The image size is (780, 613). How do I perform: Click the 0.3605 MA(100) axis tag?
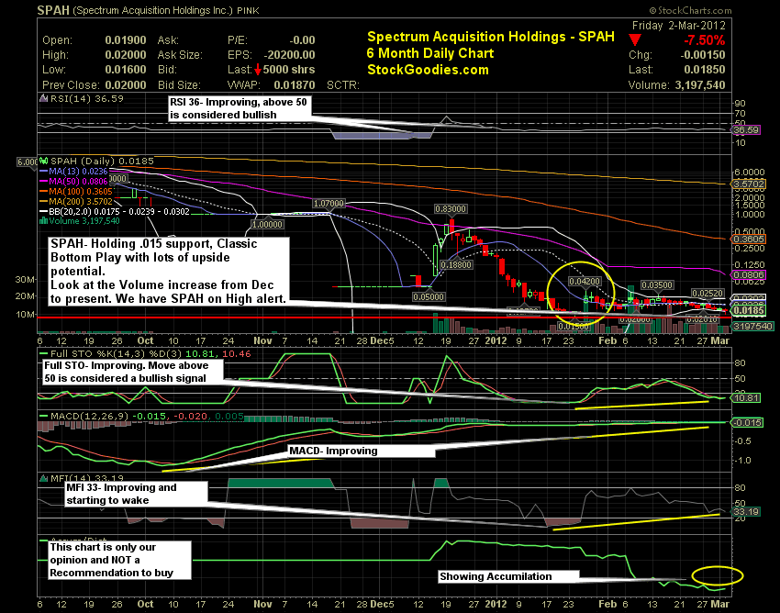click(x=749, y=240)
